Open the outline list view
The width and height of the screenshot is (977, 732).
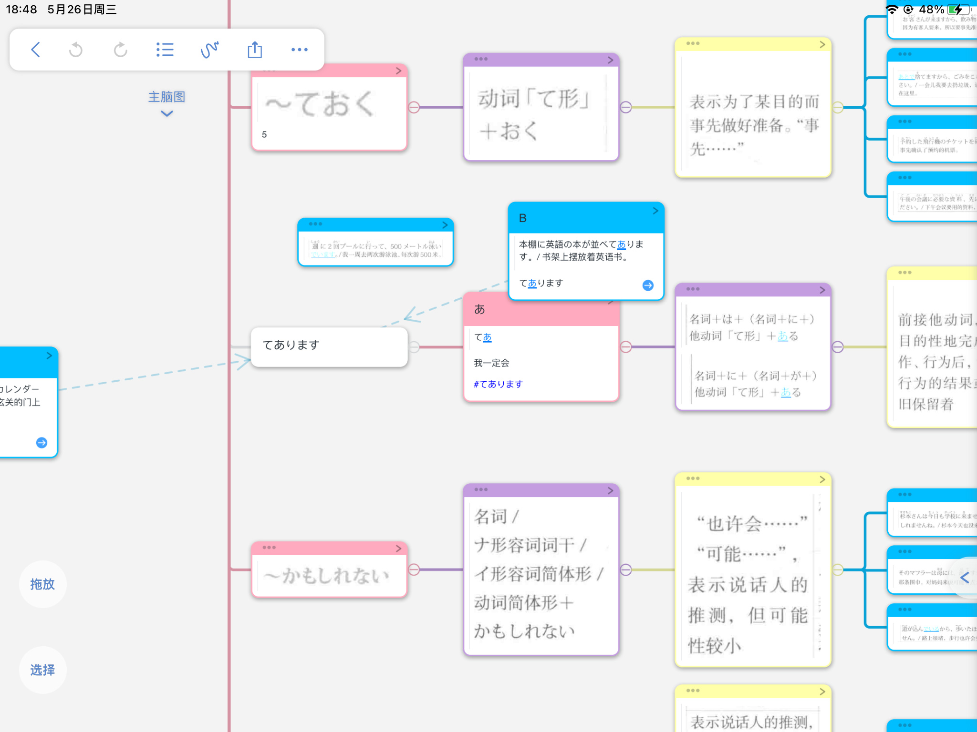tap(165, 50)
